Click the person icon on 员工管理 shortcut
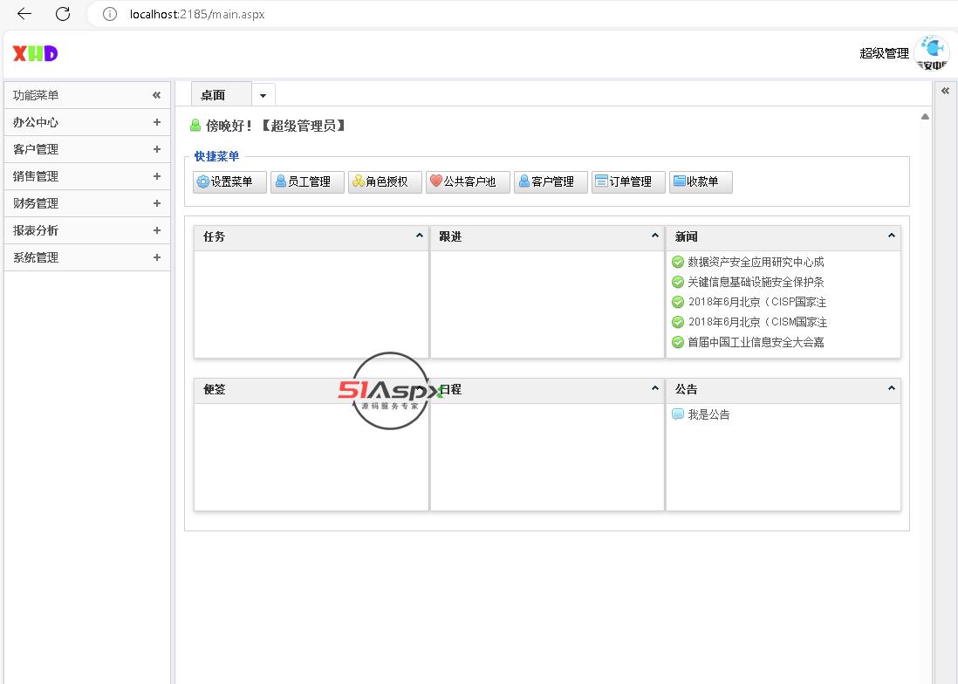Image resolution: width=958 pixels, height=684 pixels. [280, 181]
